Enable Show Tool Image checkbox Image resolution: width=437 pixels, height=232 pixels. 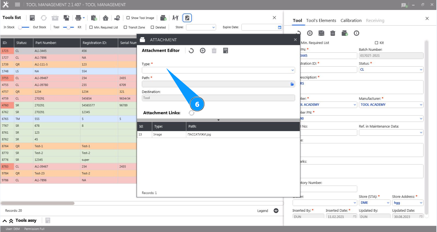128,18
